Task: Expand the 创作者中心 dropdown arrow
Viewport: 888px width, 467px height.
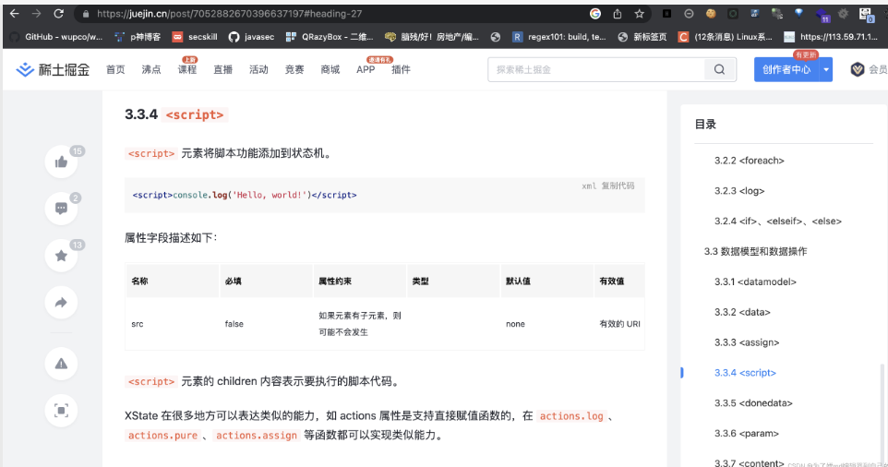Action: point(826,69)
